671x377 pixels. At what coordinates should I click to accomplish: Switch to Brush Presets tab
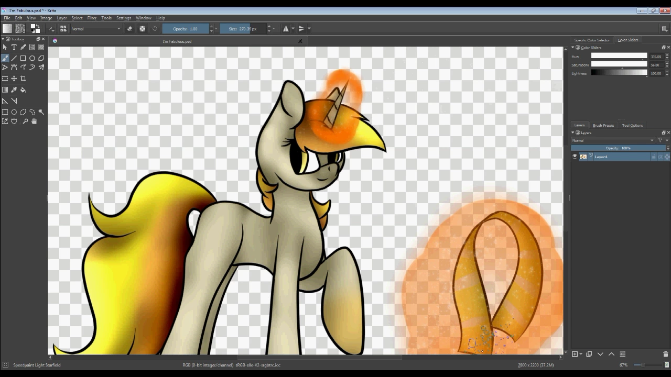click(x=603, y=126)
